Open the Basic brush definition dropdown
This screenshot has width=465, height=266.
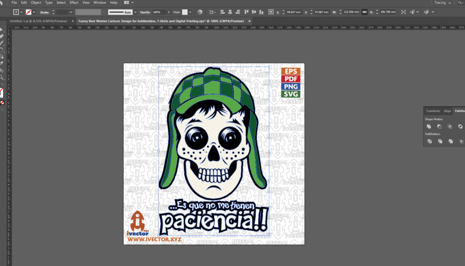tap(135, 12)
